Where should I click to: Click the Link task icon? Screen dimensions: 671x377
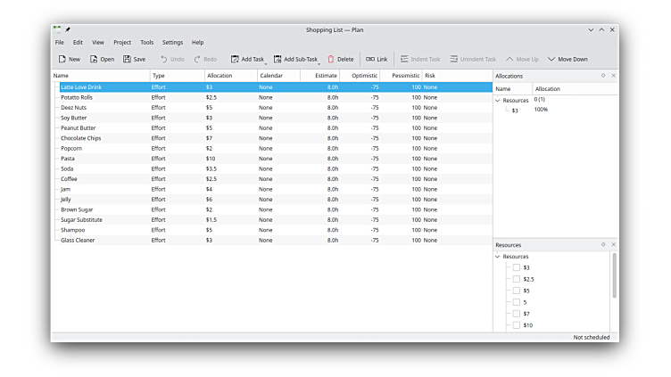370,60
